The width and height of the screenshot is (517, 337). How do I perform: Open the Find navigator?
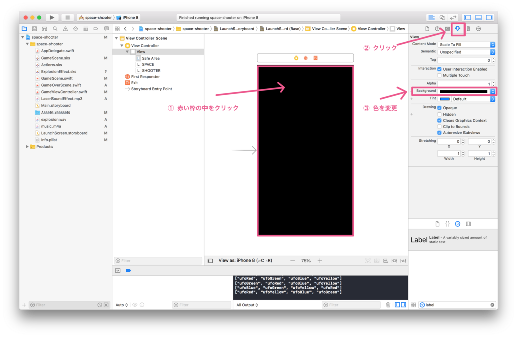tap(56, 28)
